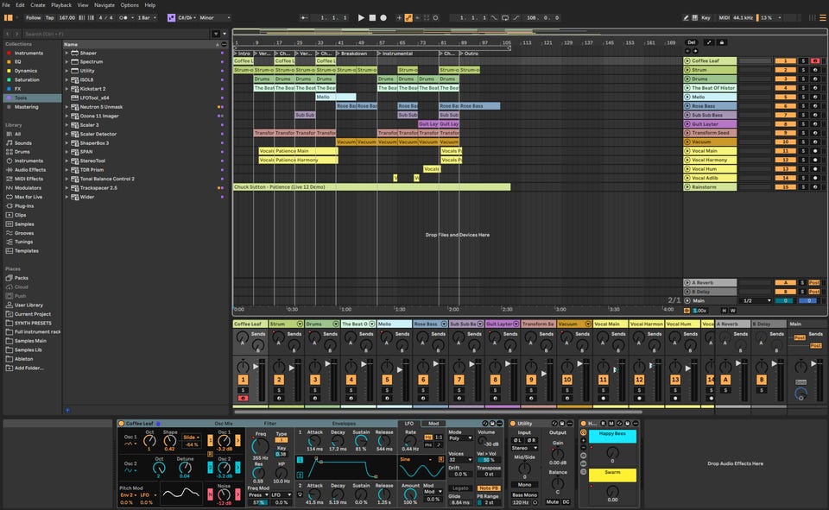
Task: Click the Cloud icon in Places
Action: (x=8, y=286)
